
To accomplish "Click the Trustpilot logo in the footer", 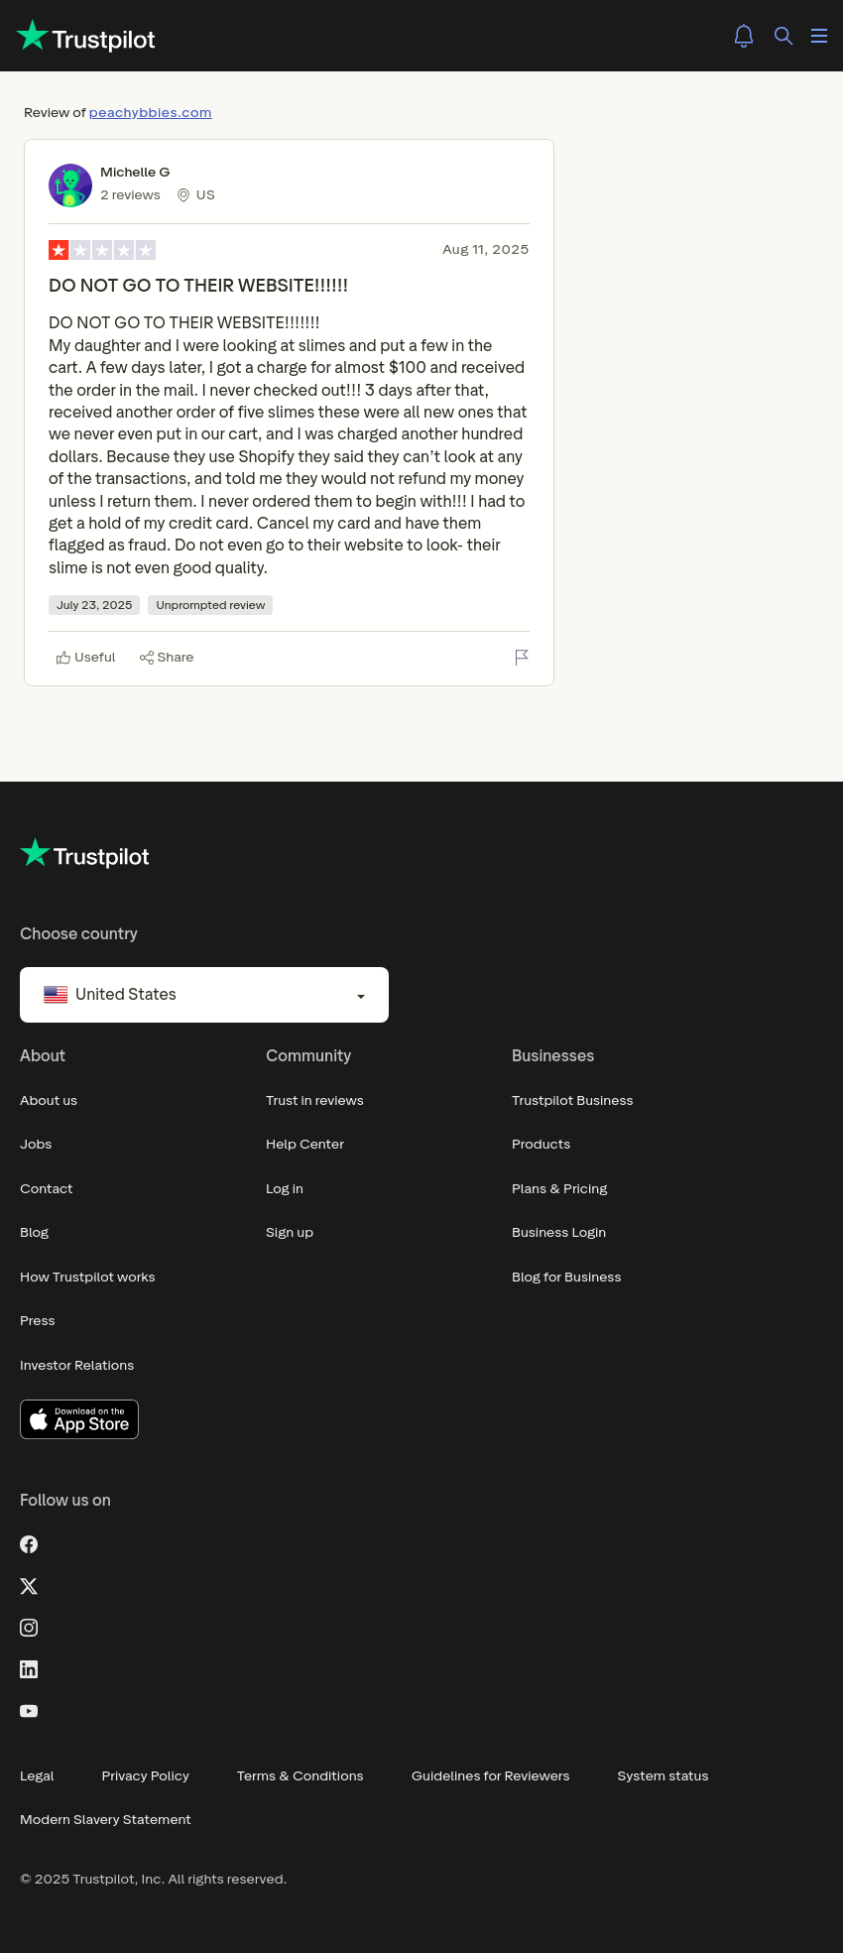I will 85,854.
